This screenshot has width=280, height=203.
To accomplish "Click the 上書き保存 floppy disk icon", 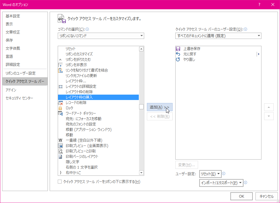I will (178, 49).
